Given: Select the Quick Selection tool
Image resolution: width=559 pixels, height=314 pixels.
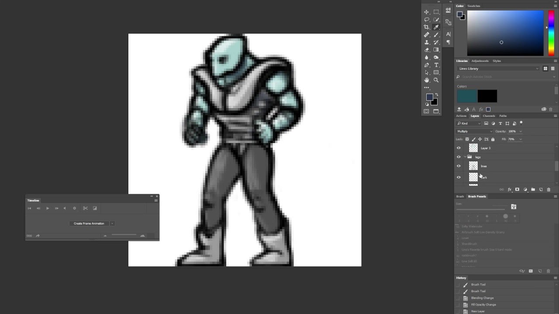Looking at the screenshot, I should (x=436, y=20).
